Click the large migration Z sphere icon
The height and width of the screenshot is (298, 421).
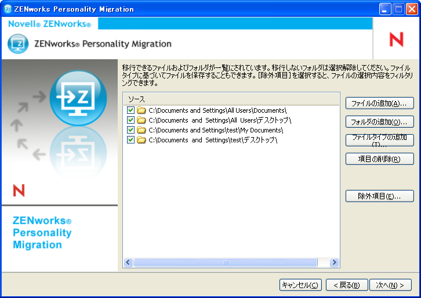pyautogui.click(x=78, y=98)
